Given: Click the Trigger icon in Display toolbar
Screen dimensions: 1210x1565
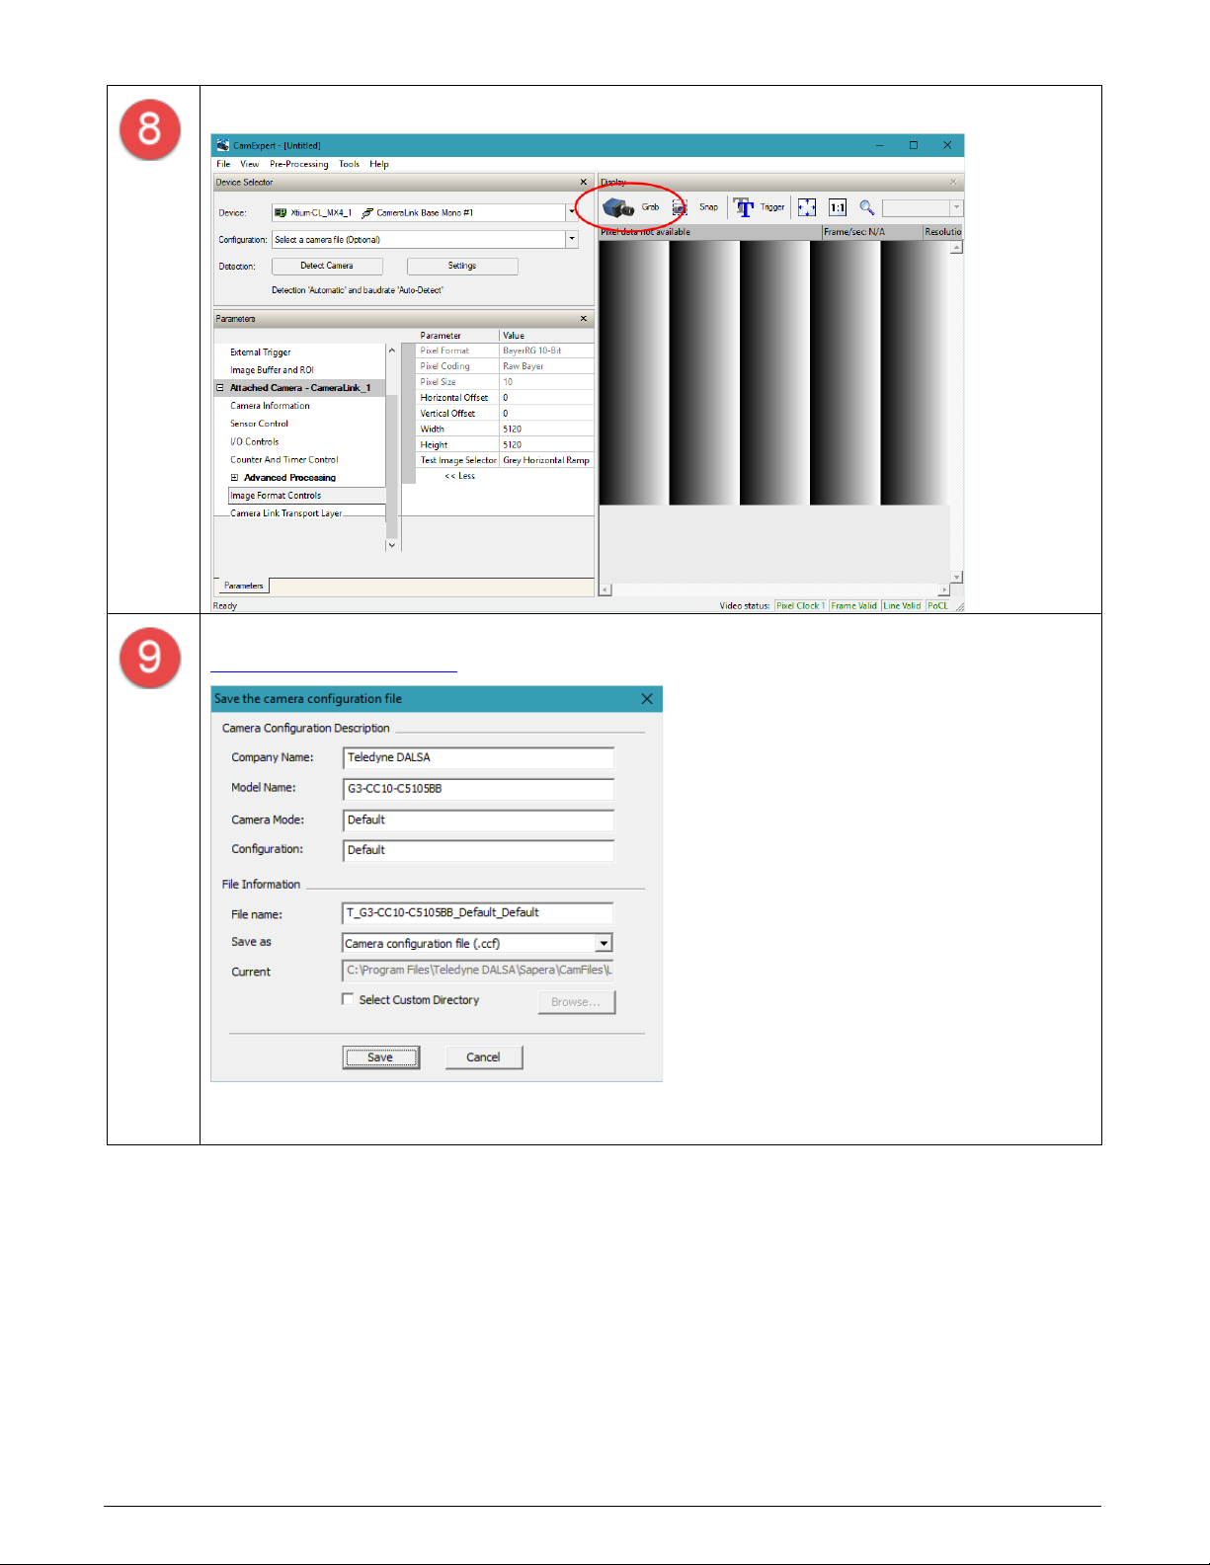Looking at the screenshot, I should click(x=744, y=207).
